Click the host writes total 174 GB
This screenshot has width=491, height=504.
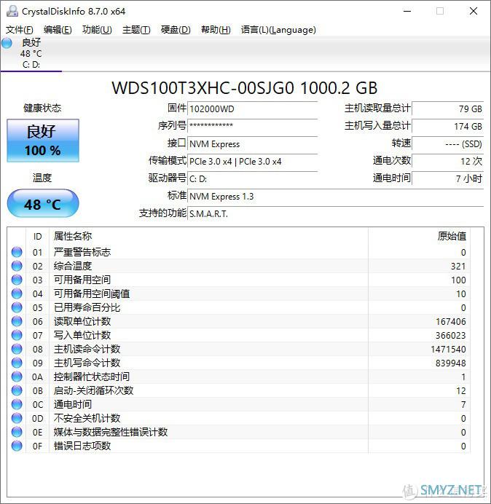pos(448,126)
